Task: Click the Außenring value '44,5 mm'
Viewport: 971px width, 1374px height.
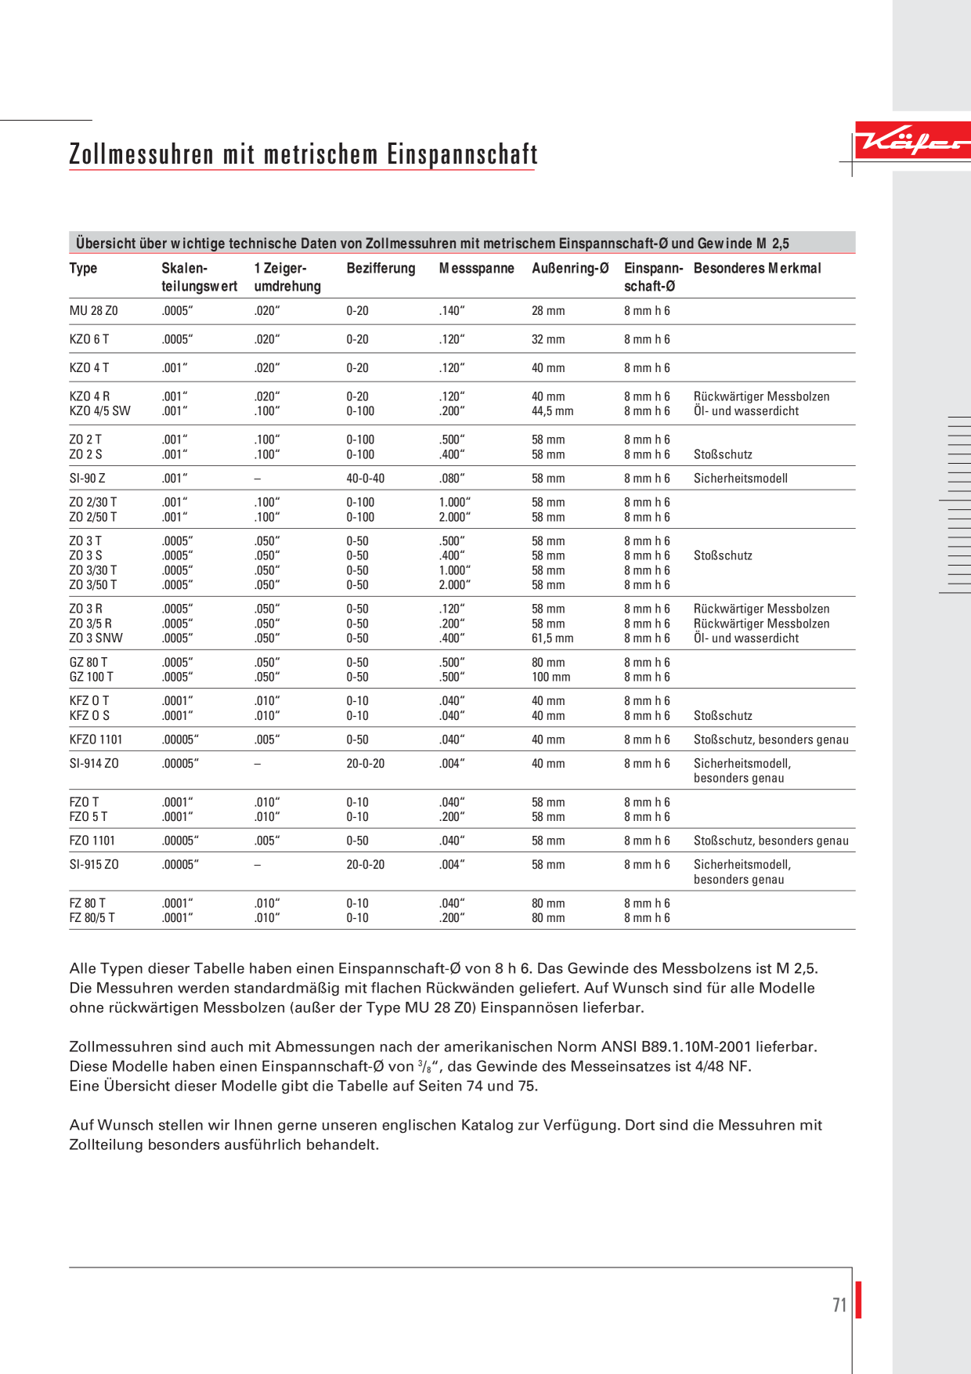Action: [553, 411]
